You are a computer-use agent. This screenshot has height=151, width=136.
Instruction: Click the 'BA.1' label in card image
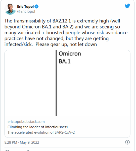[x=65, y=61]
